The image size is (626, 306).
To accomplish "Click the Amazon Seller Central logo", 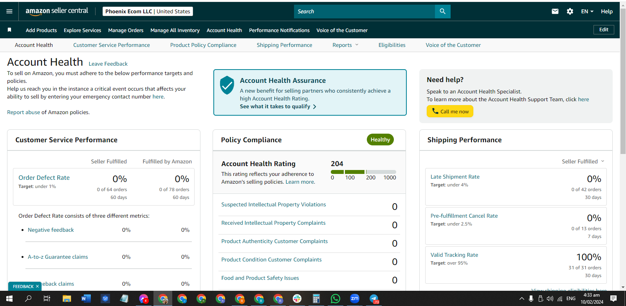I will 57,11.
